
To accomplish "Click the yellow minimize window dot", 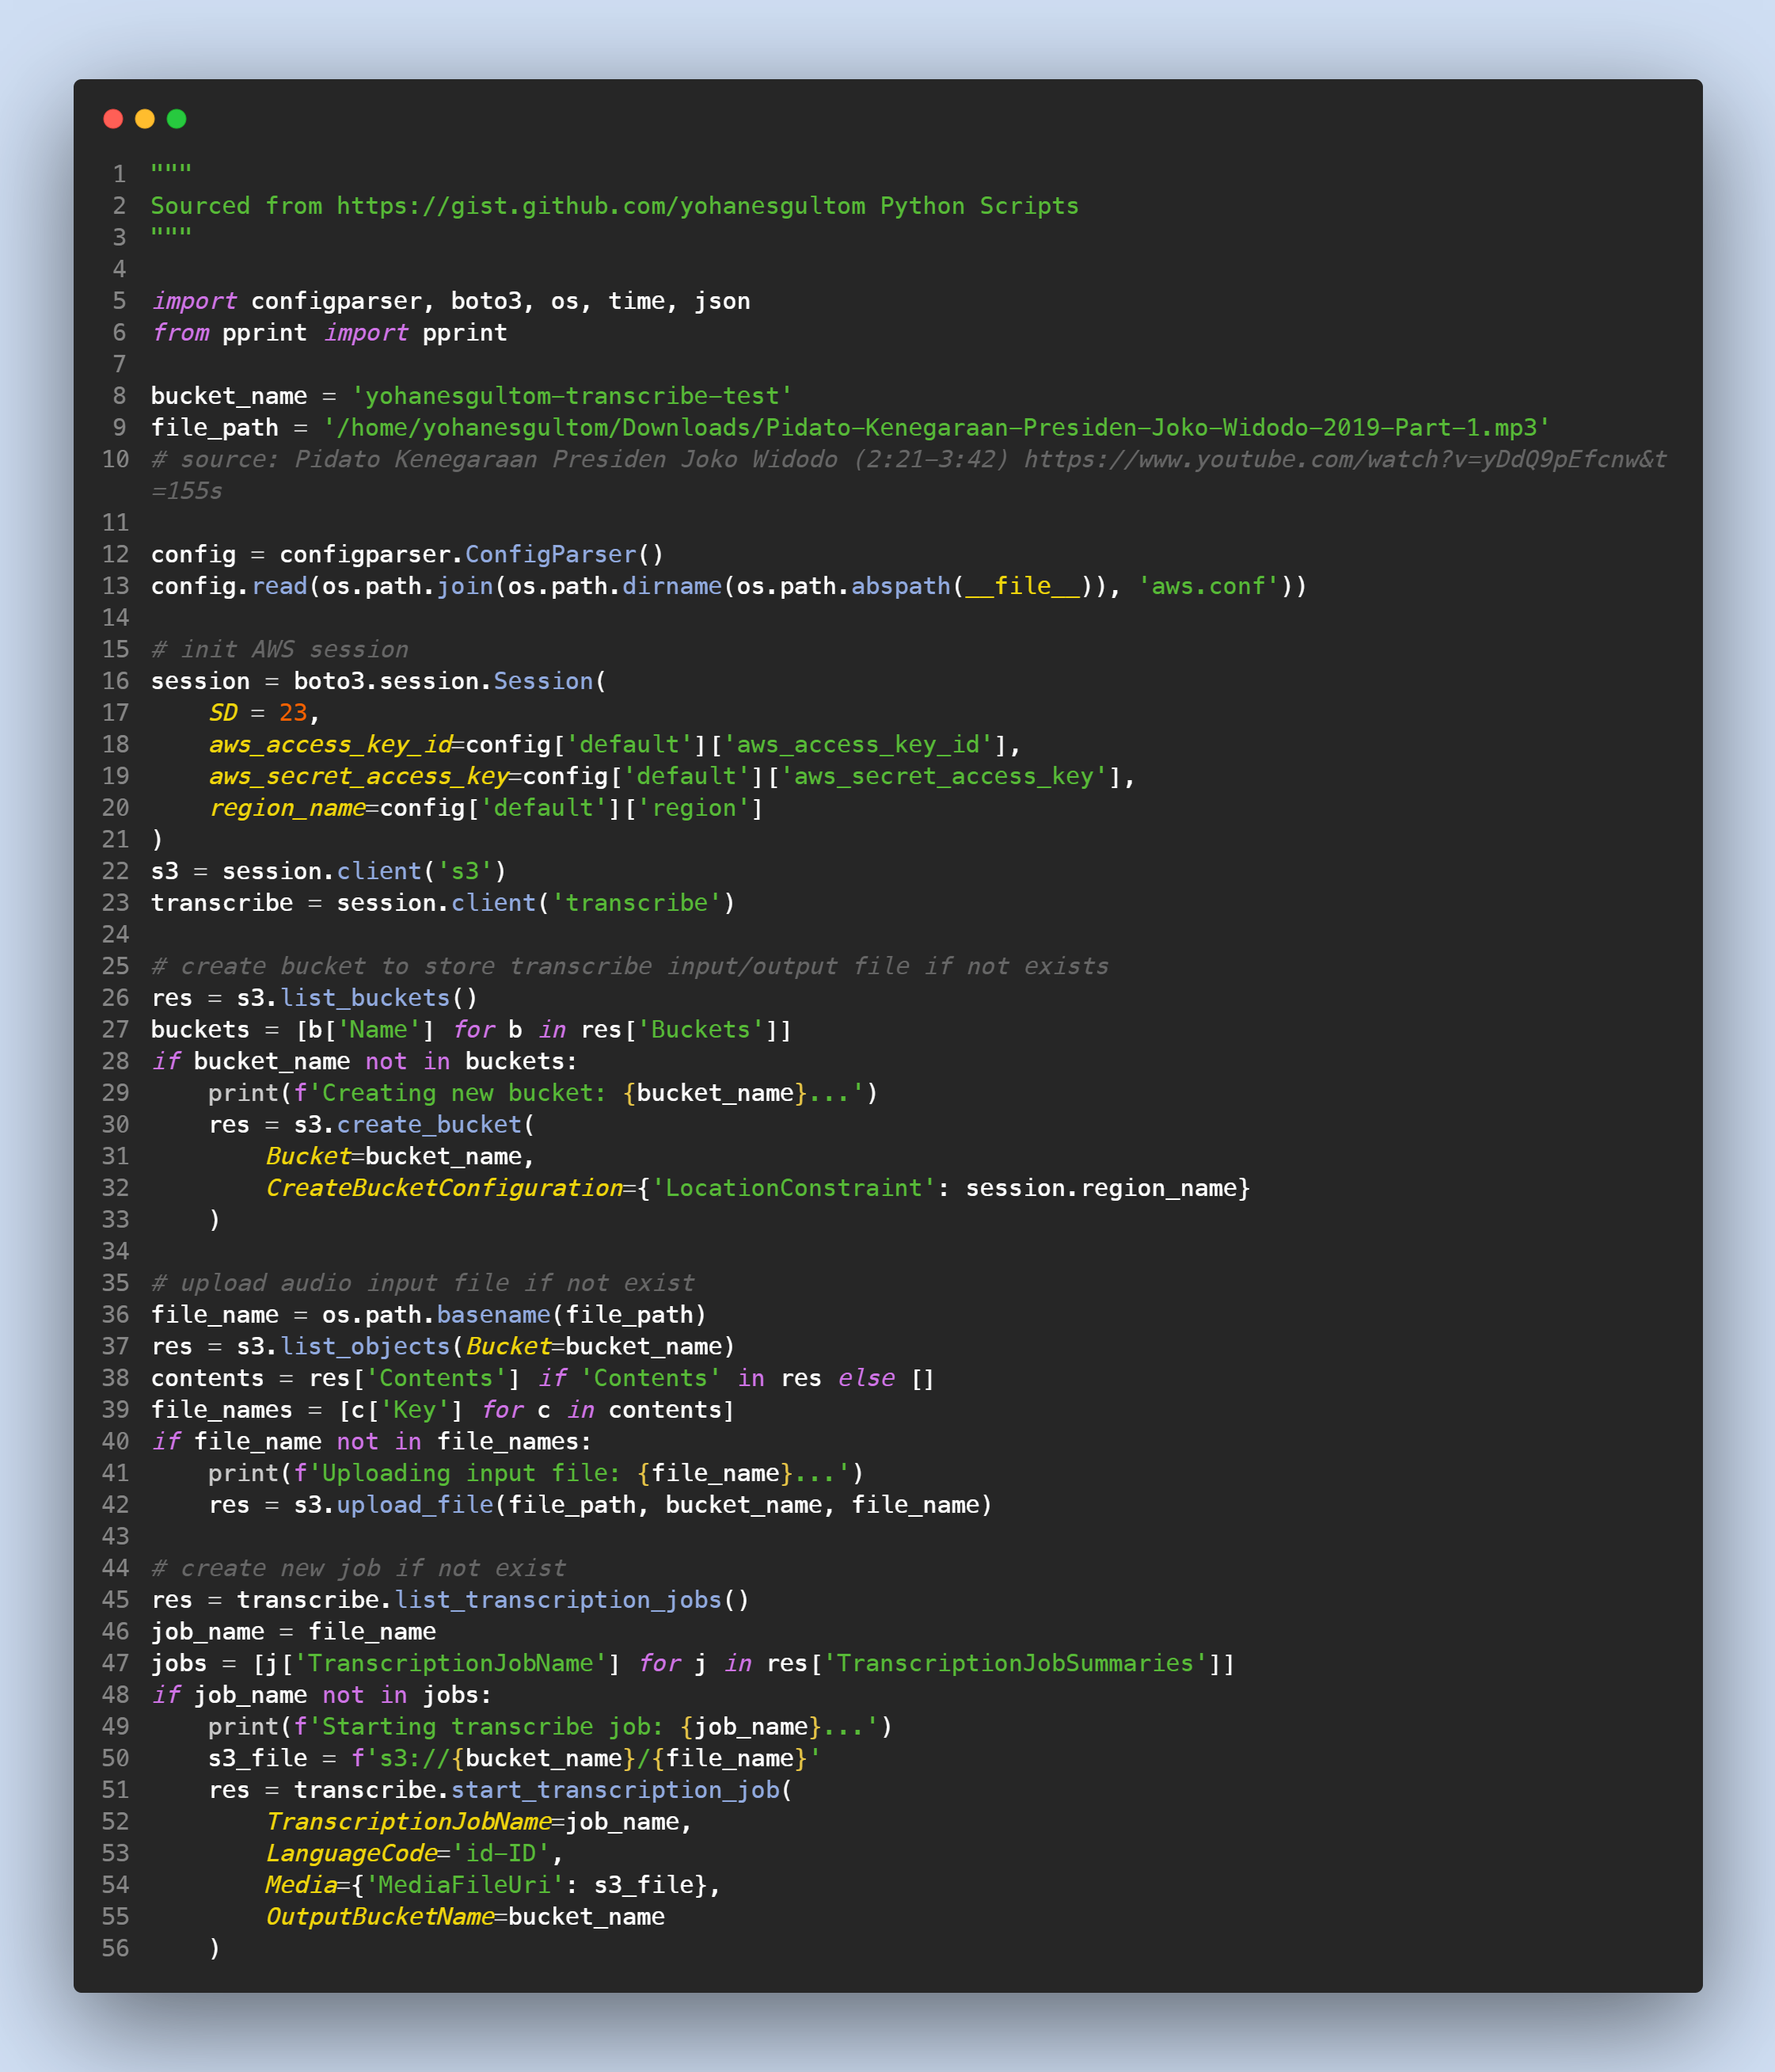I will tap(145, 119).
